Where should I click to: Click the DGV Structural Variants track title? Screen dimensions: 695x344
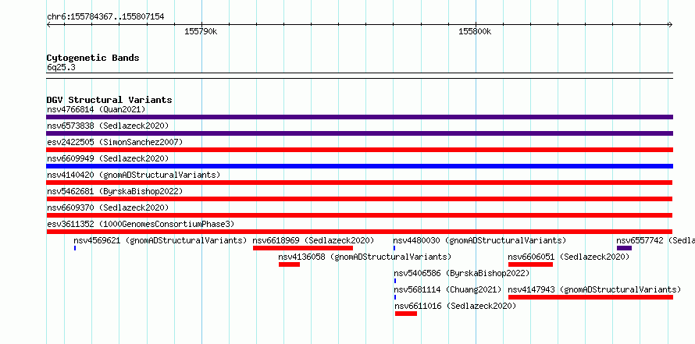pos(109,100)
